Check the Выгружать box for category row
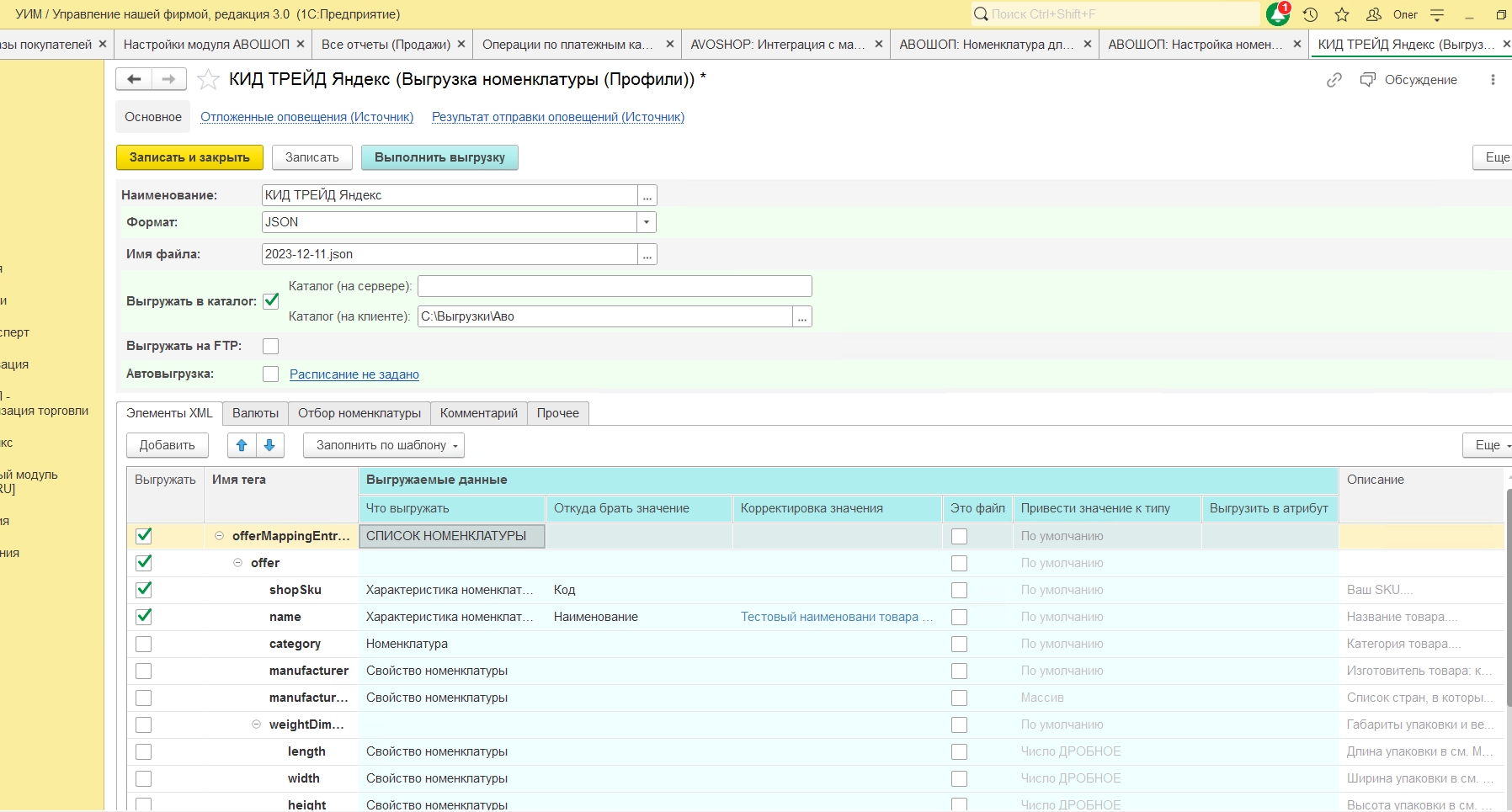Screen dimensions: 1512x812 click(x=144, y=644)
